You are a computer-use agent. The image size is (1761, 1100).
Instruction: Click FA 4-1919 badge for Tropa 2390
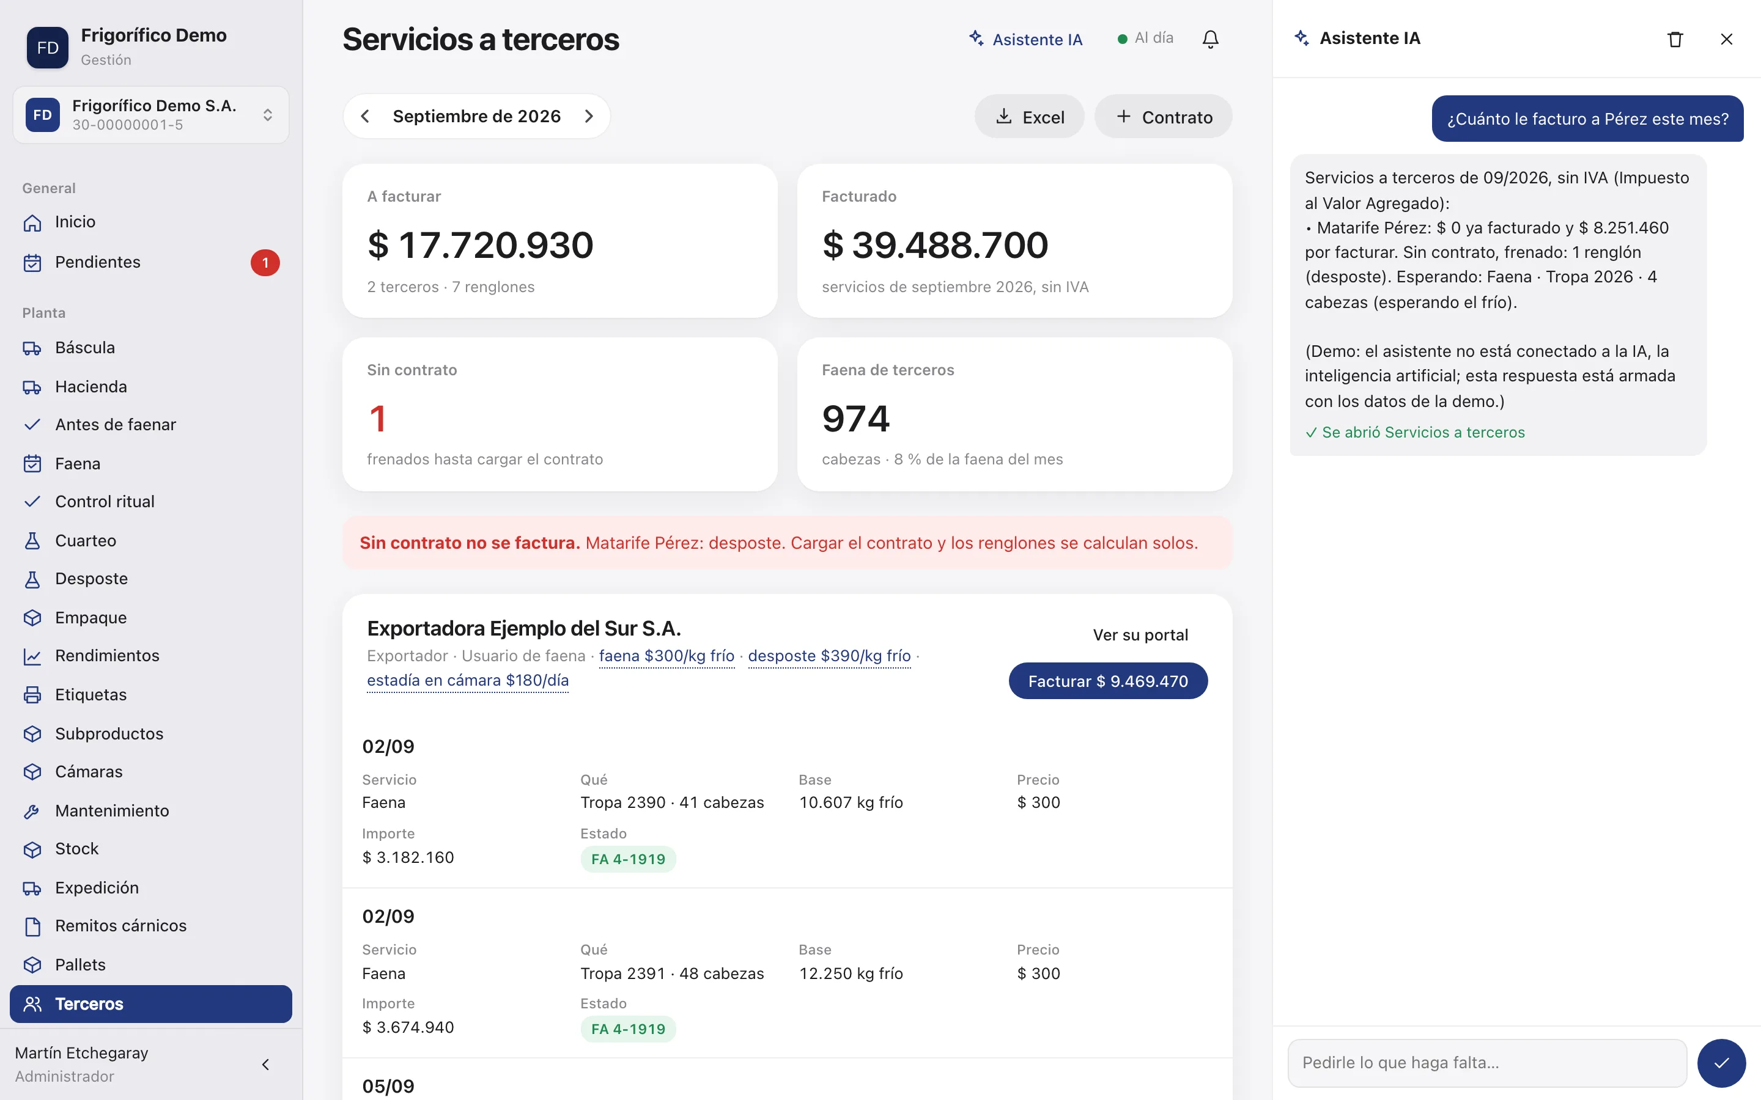pos(628,859)
